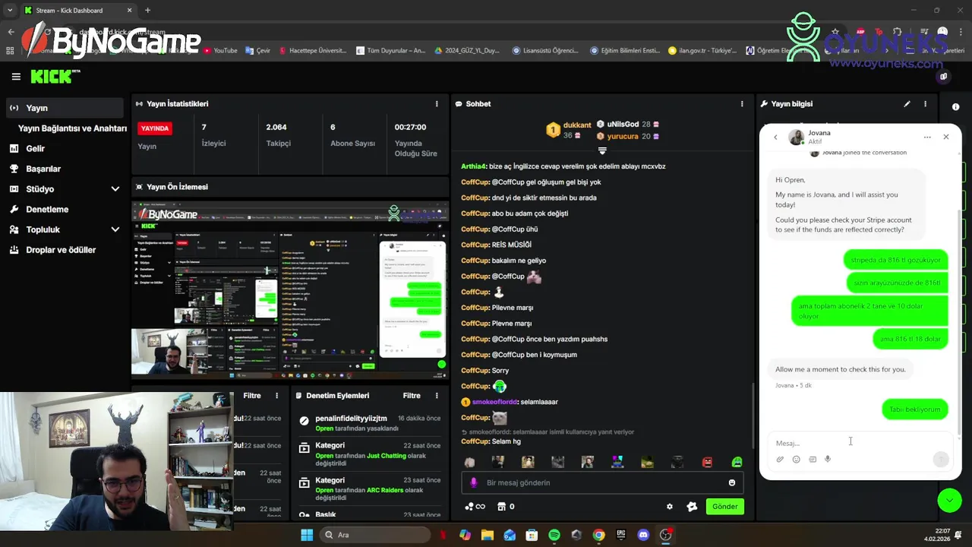Open Yayın bilgisi panel three-dot menu
This screenshot has width=972, height=547.
click(x=925, y=103)
